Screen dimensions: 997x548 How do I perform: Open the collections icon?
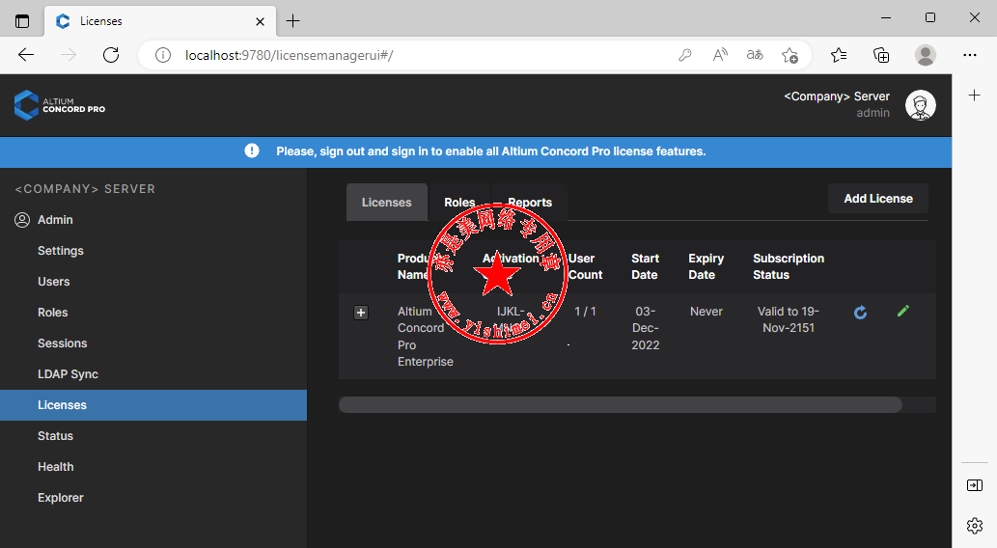[881, 55]
